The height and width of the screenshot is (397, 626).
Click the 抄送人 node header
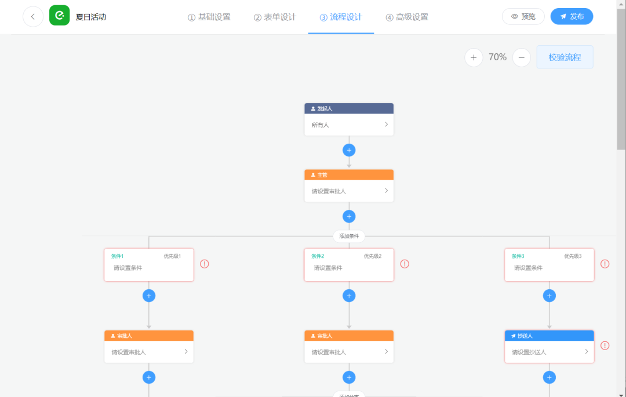tap(549, 336)
